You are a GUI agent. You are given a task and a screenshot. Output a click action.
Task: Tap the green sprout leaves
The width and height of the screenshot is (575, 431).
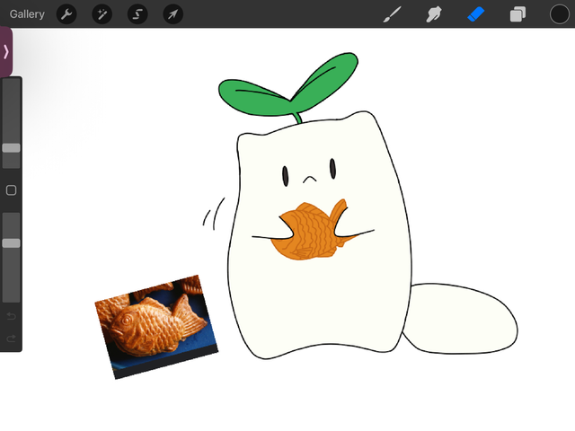[x=288, y=86]
